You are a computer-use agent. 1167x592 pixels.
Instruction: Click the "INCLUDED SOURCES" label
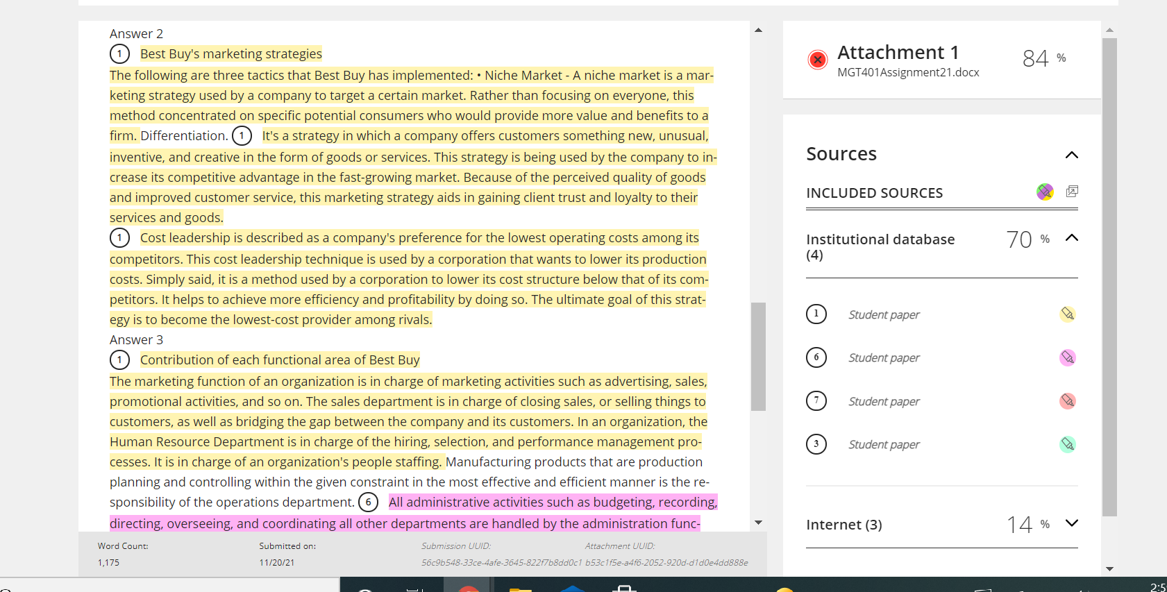pos(875,193)
